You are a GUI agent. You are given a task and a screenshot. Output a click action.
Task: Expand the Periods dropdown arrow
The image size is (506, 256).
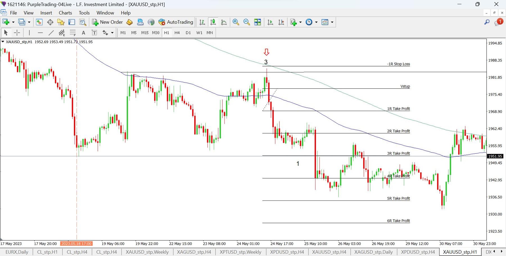pyautogui.click(x=316, y=22)
